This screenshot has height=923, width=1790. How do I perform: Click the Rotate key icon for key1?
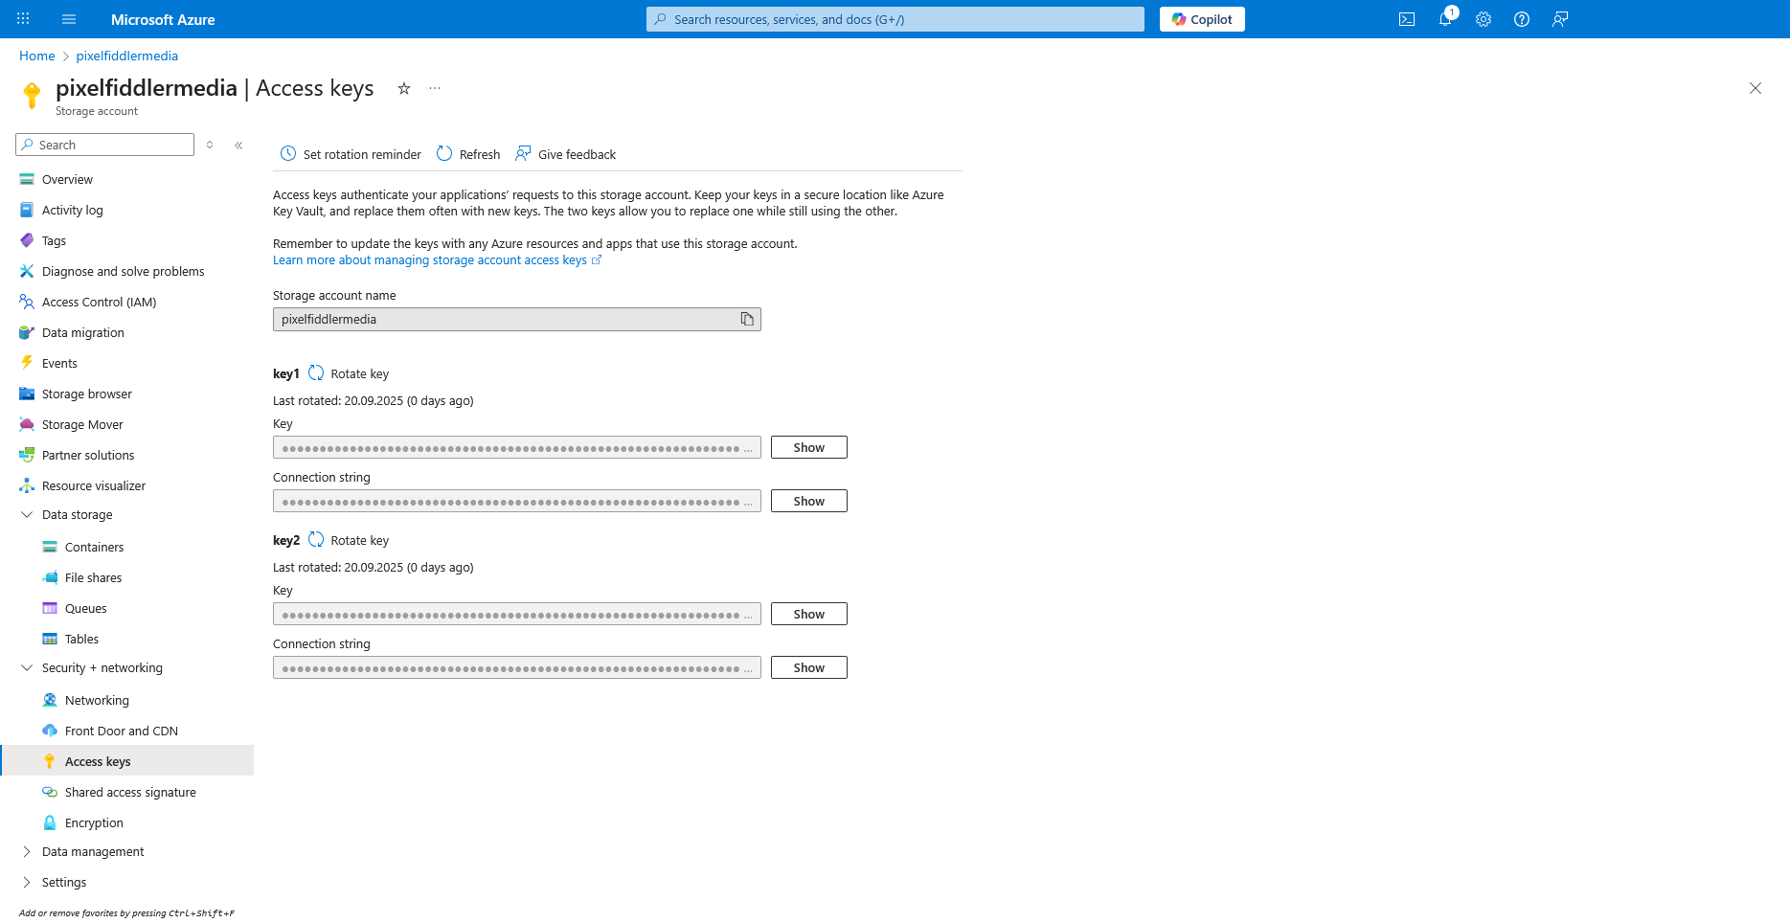tap(316, 373)
